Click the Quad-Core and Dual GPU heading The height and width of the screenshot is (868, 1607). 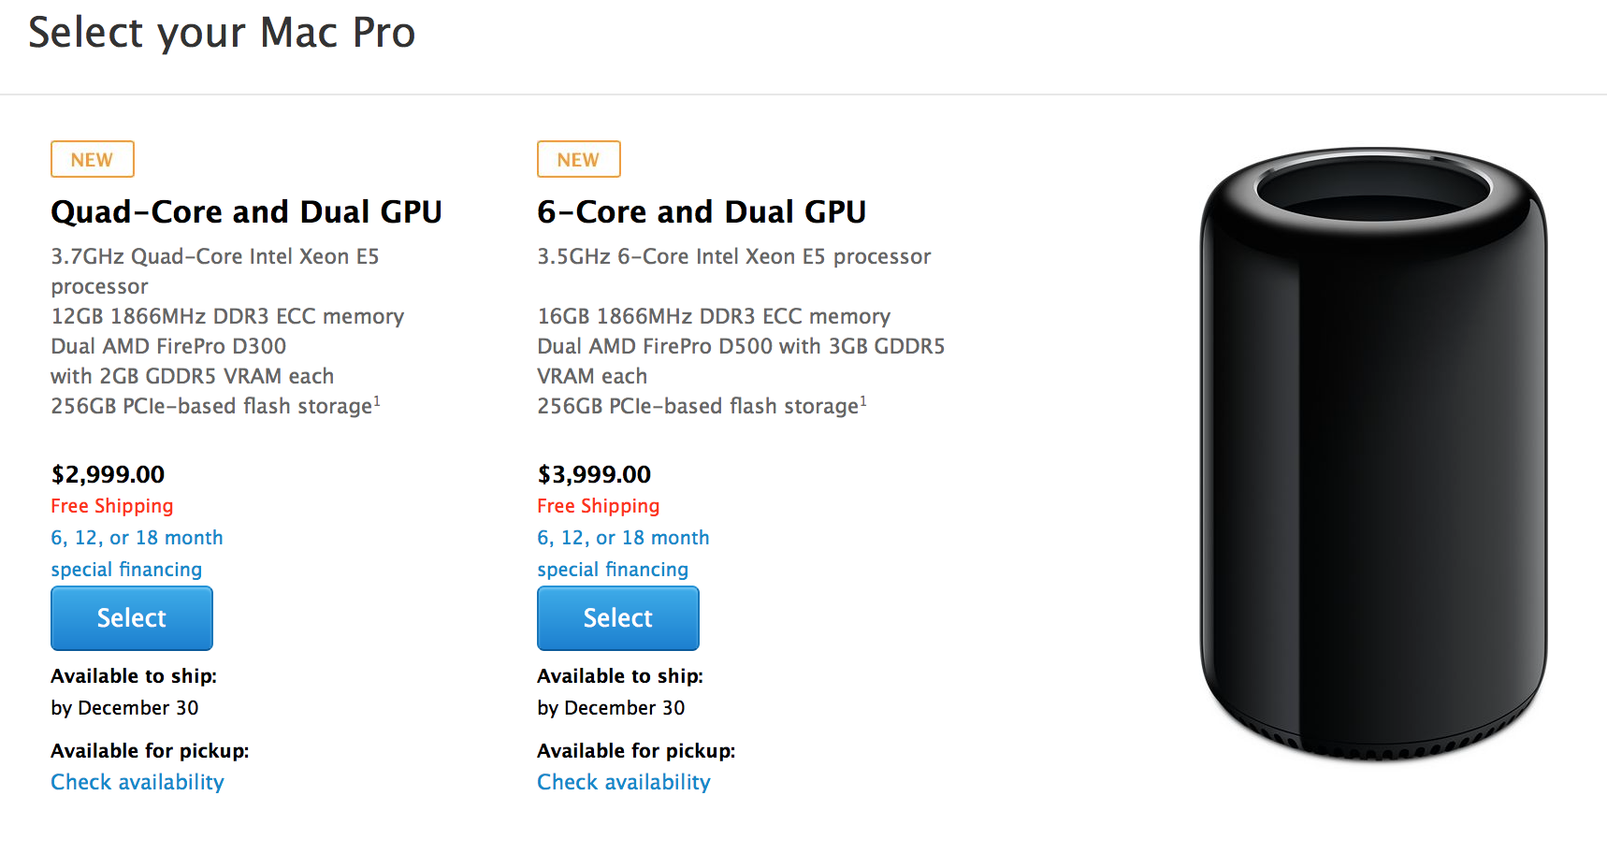[x=246, y=211]
